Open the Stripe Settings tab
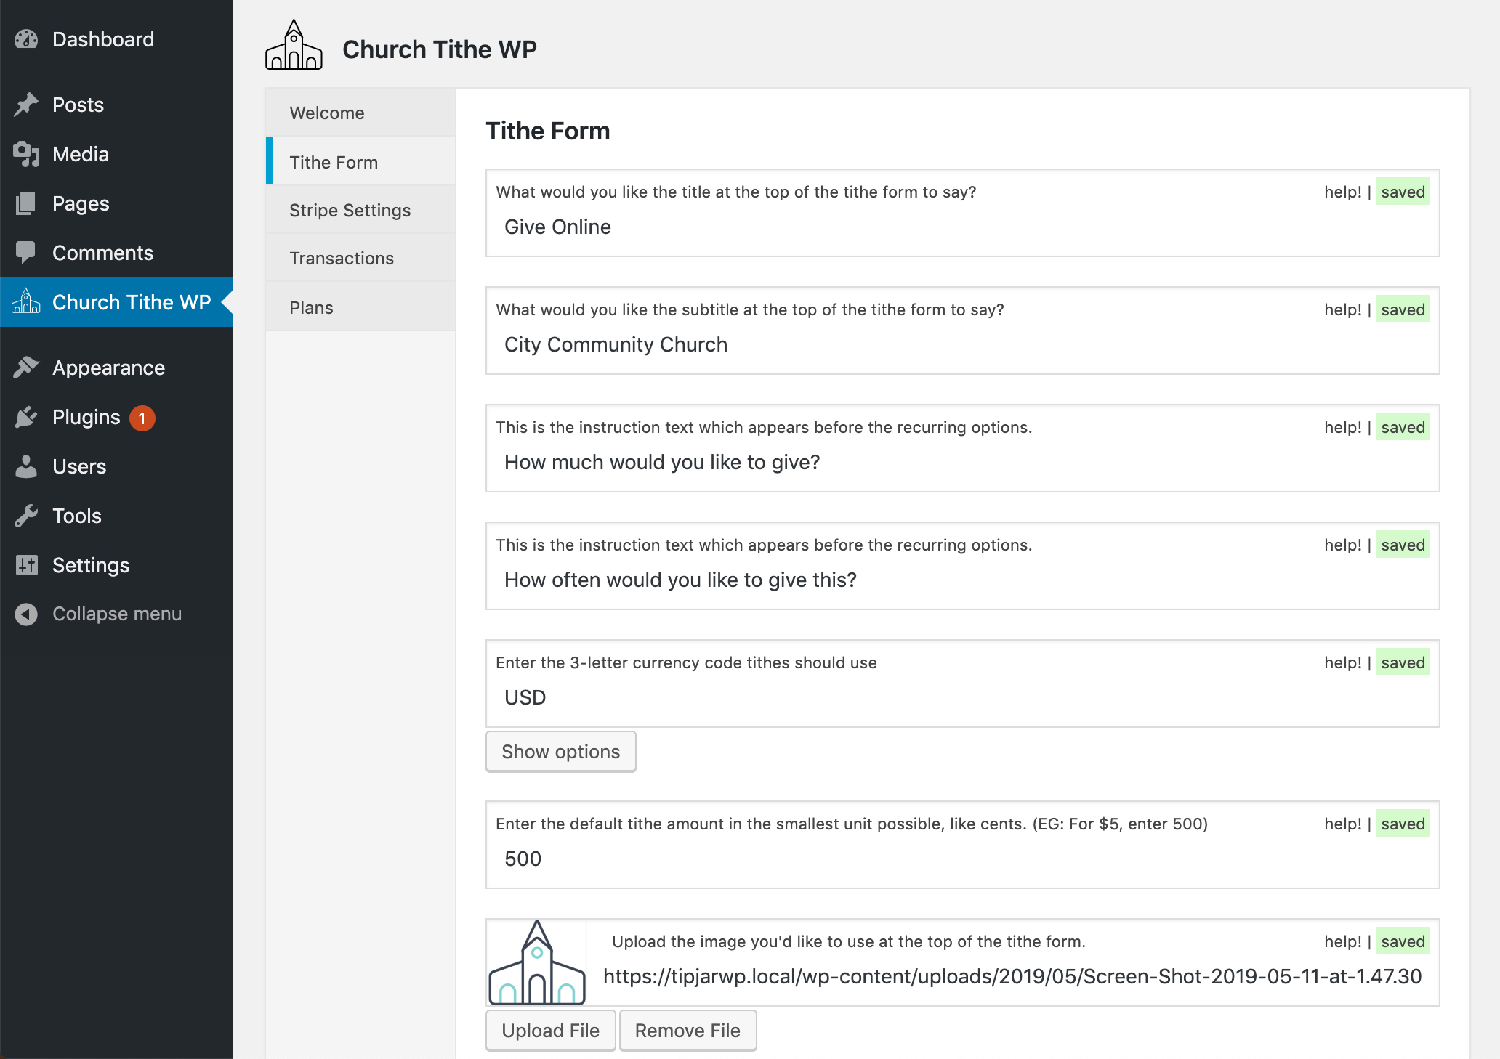The image size is (1500, 1059). coord(360,210)
